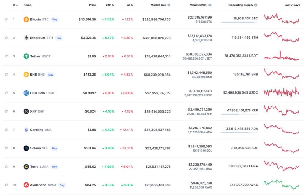Sort table by 7d % column
Screen dimensions: 305x195
(130, 5)
